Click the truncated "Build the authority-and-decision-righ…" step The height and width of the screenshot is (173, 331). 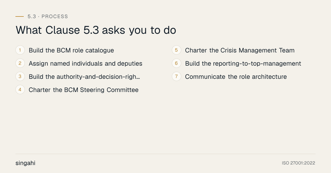[x=84, y=77]
